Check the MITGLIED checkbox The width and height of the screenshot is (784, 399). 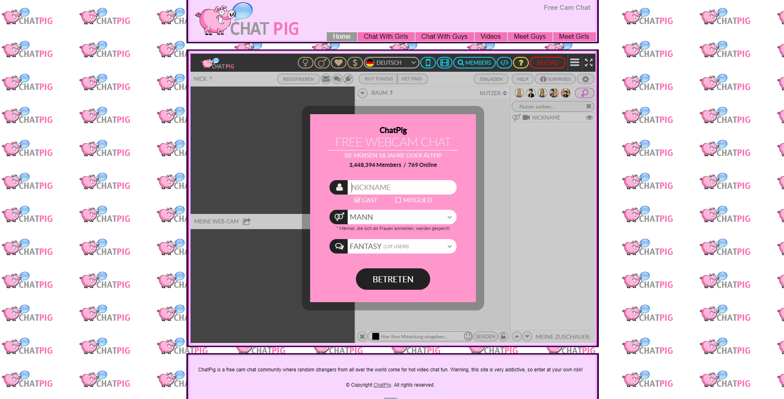pos(398,200)
